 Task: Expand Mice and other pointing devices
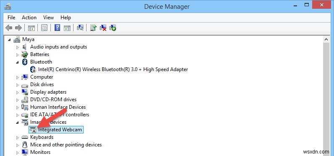(x=17, y=145)
